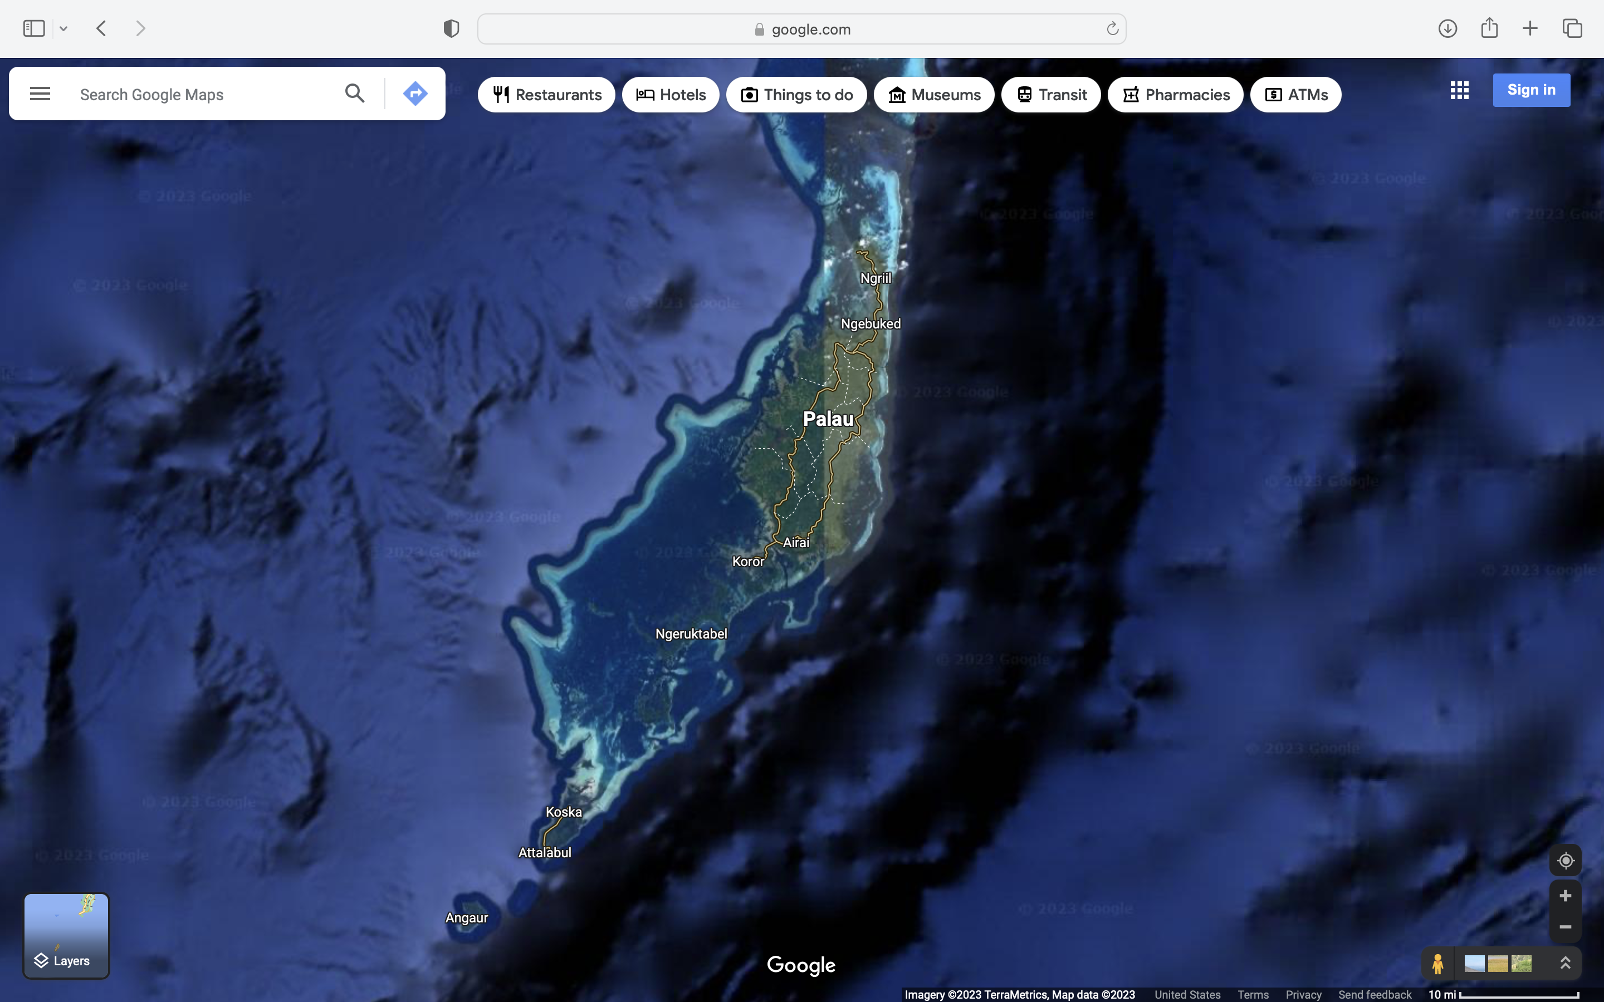
Task: Zoom out with the minus button
Action: (x=1565, y=926)
